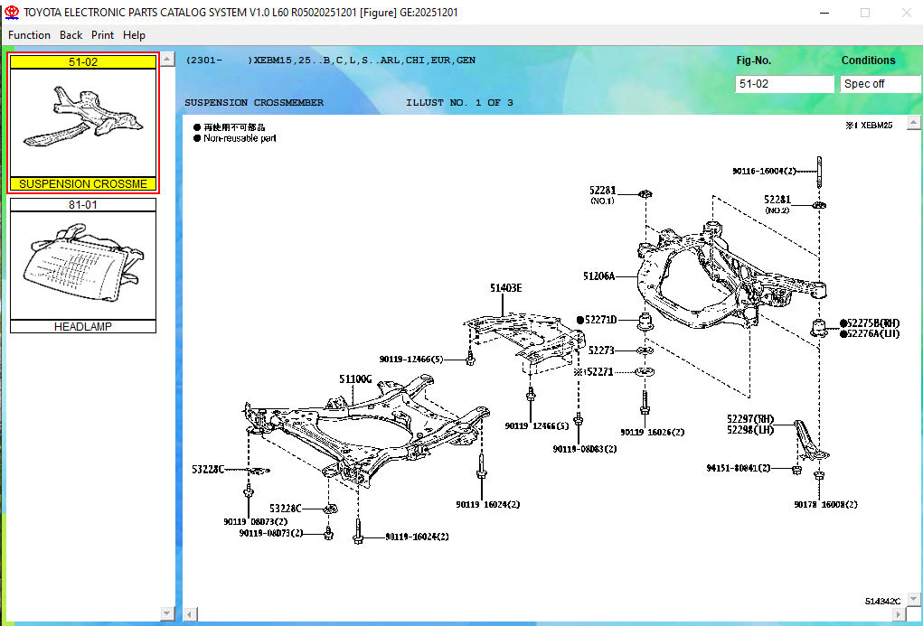Open the 81-01 Headlamp figure thumbnail

83,266
